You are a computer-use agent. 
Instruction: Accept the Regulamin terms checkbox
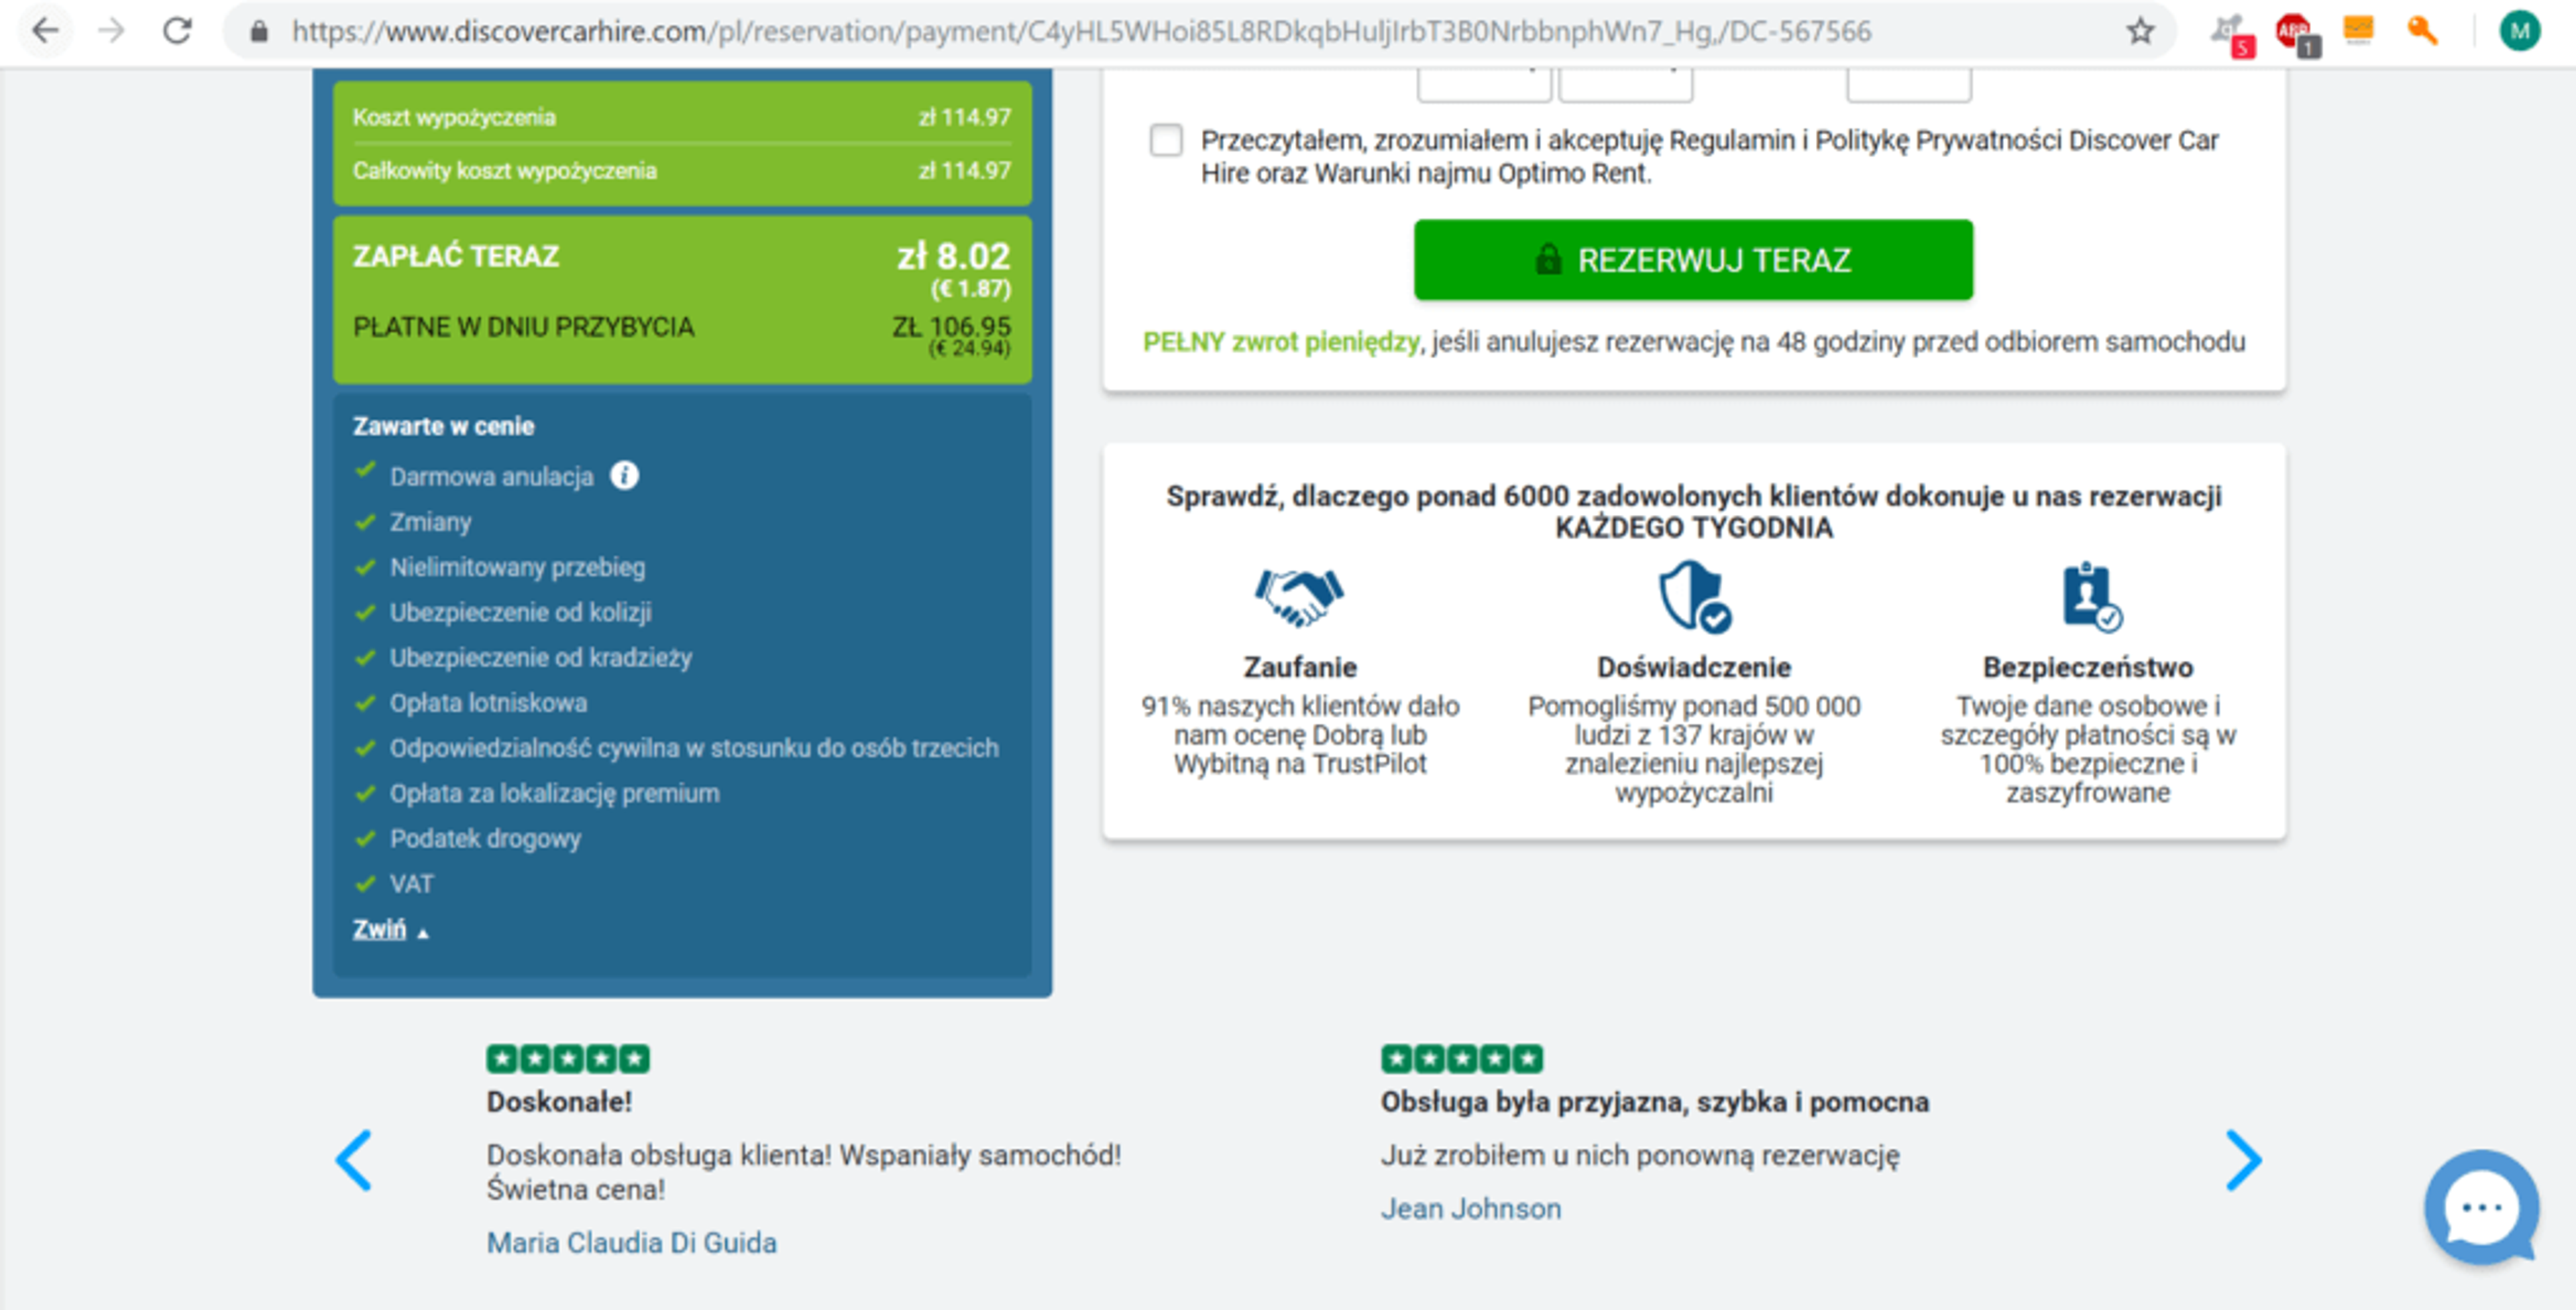1166,140
